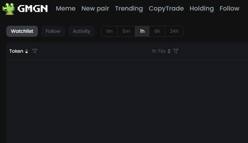The image size is (248, 143).
Task: Click the GMGN frog logo
Action: [x=9, y=9]
